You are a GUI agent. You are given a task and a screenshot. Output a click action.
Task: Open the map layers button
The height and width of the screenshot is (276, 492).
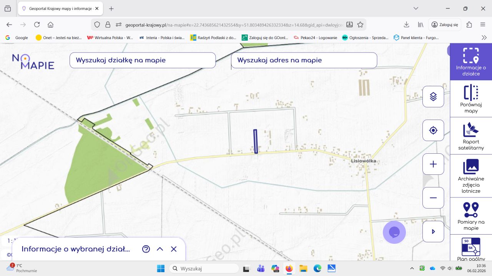point(433,97)
